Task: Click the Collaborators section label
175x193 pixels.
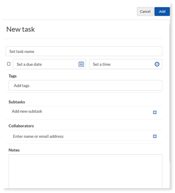Action: [x=21, y=126]
